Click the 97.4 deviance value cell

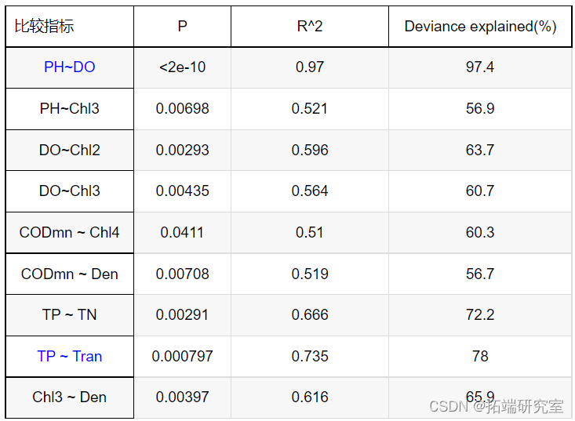[480, 67]
